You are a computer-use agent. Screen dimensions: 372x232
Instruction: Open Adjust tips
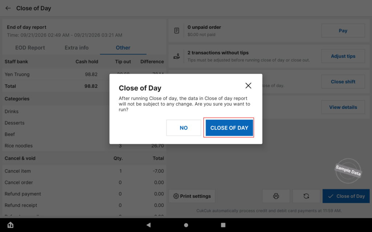[x=343, y=56]
